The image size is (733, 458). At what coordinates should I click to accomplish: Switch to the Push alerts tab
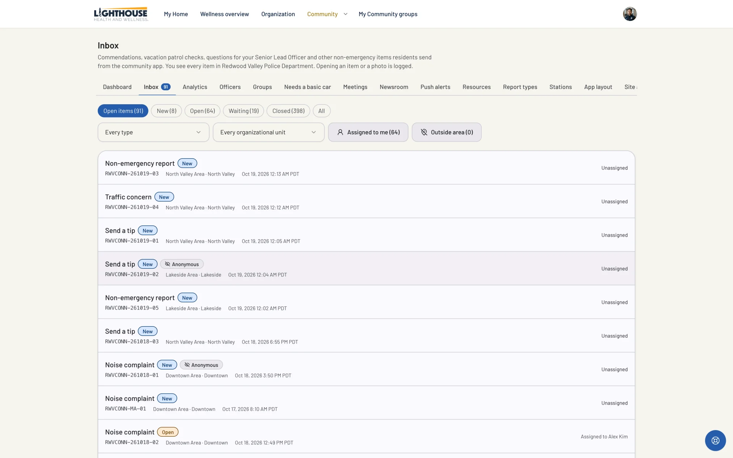pyautogui.click(x=435, y=87)
